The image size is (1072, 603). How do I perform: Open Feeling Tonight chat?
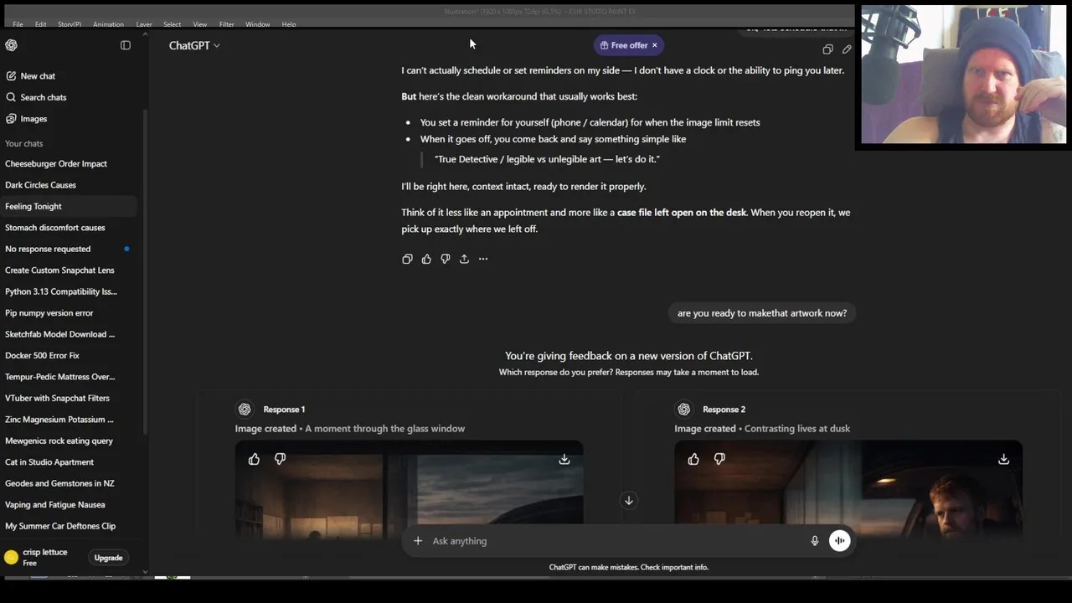click(69, 206)
